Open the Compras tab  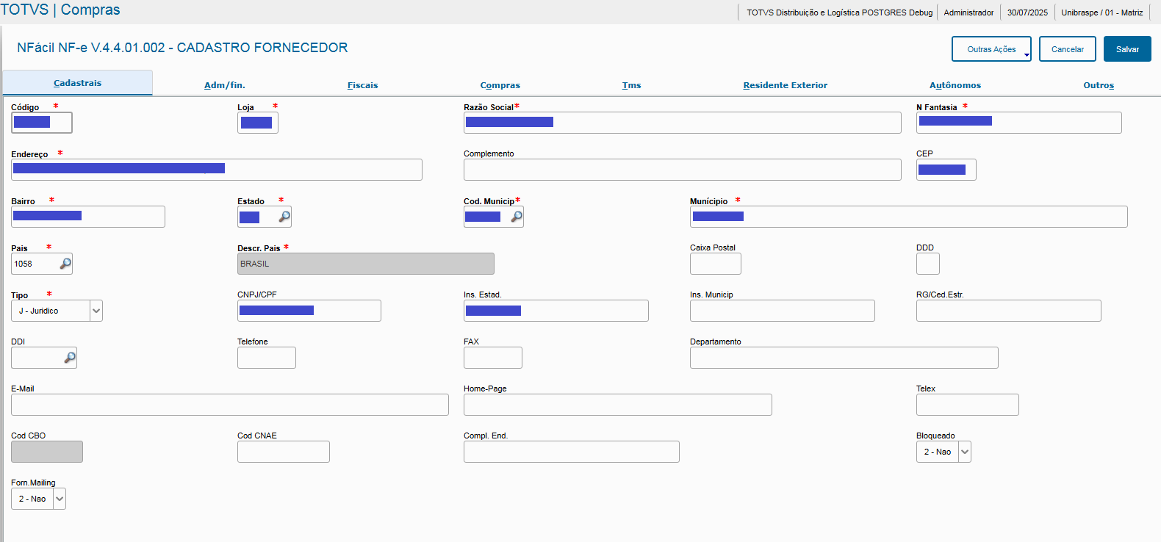500,85
